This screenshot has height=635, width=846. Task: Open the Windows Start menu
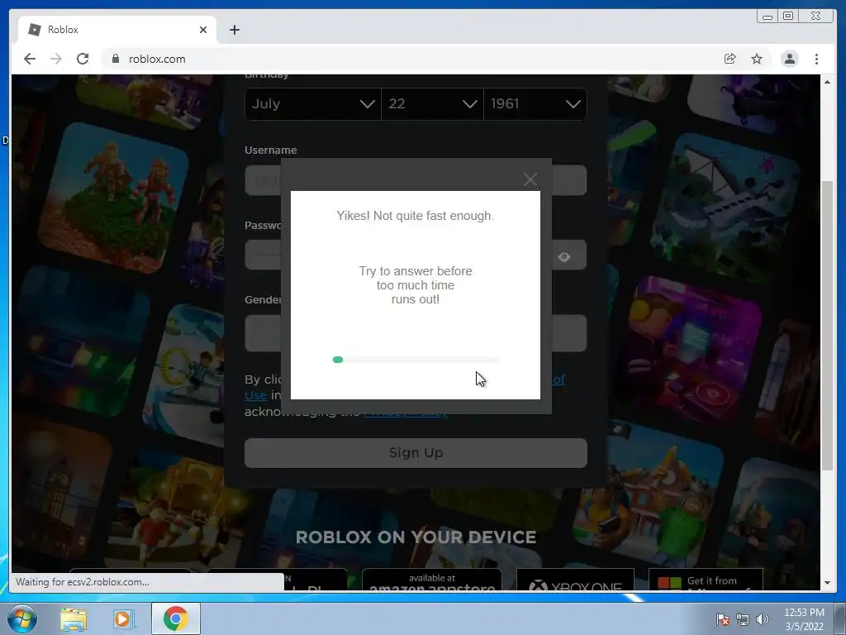21,618
